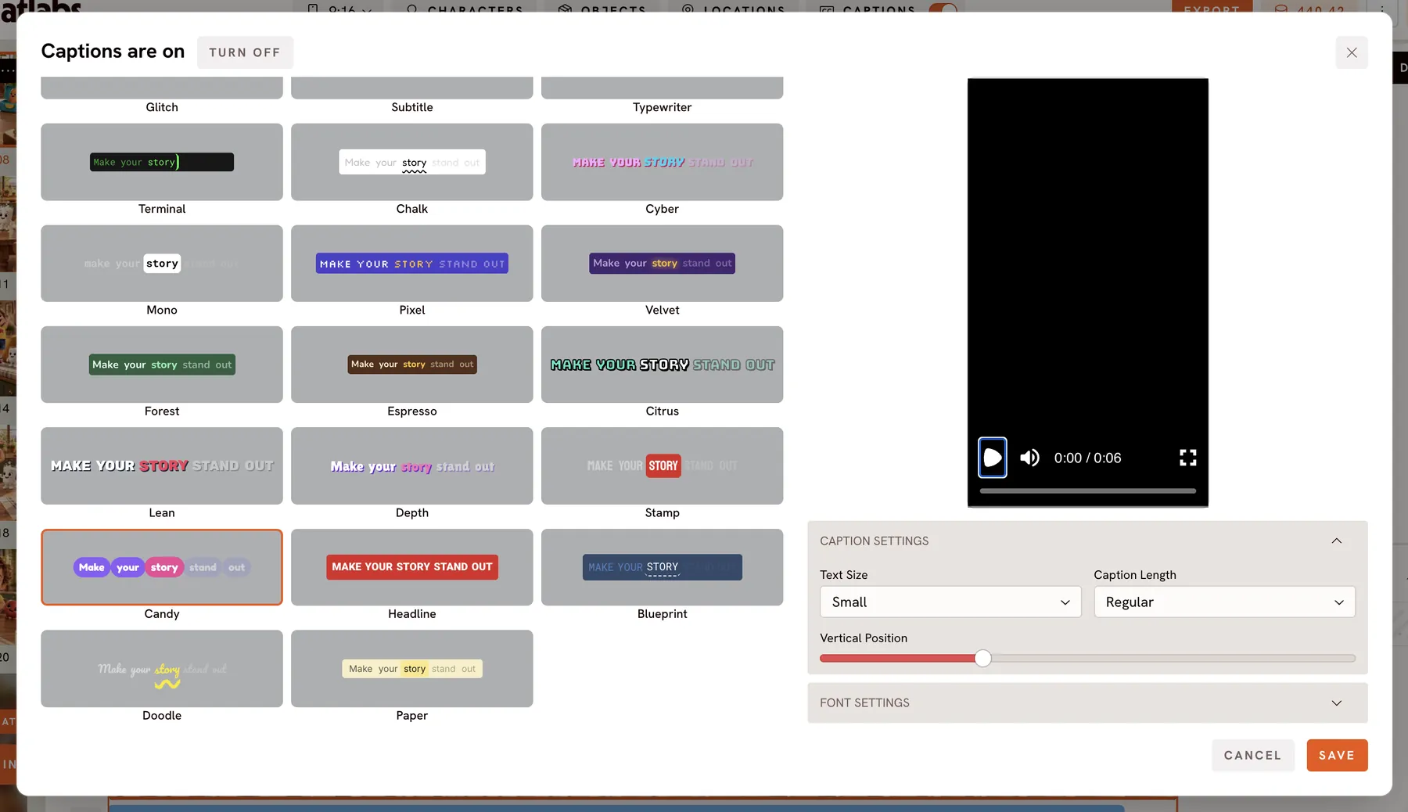Image resolution: width=1408 pixels, height=812 pixels.
Task: Collapse the Caption Settings section
Action: 1087,541
